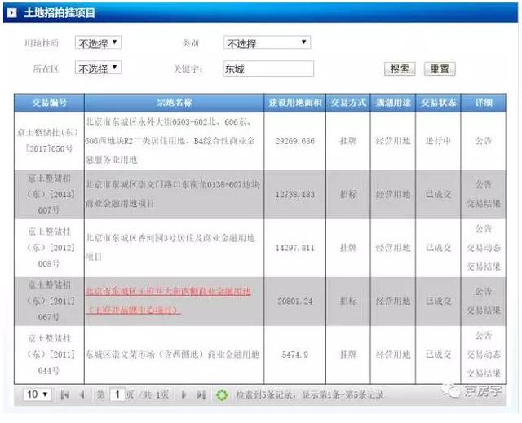Click 经营用地 in the [2011]044号 row
This screenshot has height=423, width=522.
click(x=393, y=355)
